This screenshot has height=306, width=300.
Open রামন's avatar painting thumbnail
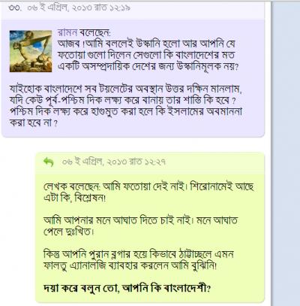(x=31, y=51)
